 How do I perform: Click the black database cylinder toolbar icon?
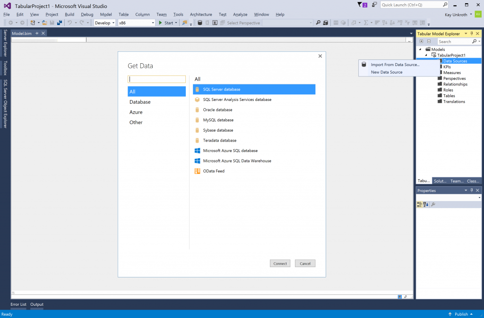(200, 23)
